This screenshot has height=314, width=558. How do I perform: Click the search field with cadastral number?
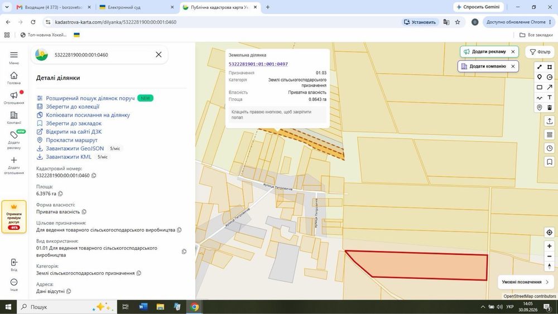(100, 55)
